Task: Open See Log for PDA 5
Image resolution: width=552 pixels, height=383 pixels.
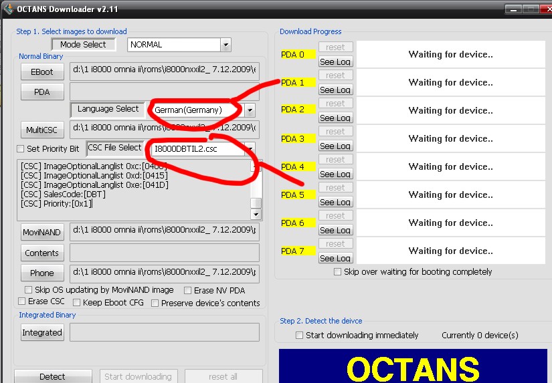Action: [x=335, y=203]
